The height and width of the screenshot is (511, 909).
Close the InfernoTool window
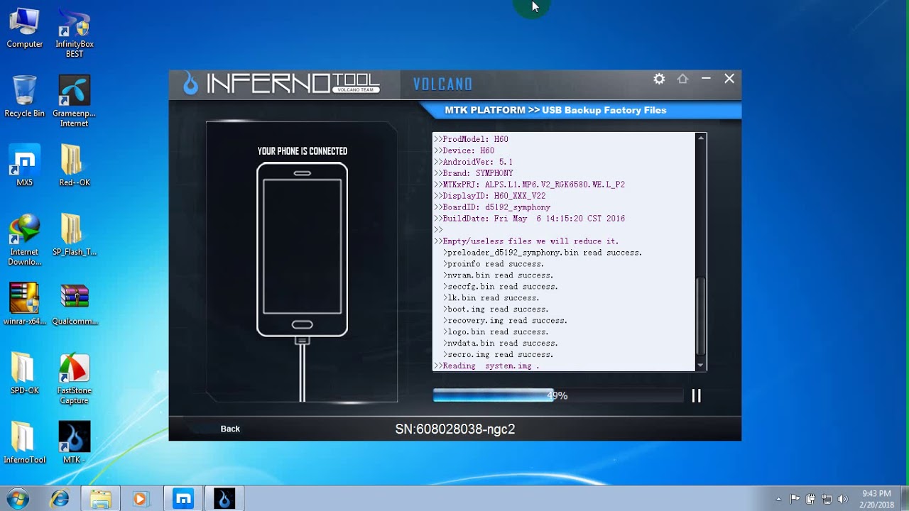coord(729,79)
